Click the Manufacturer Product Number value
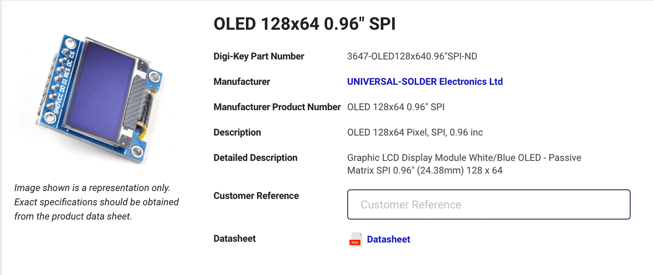654x275 pixels. pyautogui.click(x=396, y=107)
